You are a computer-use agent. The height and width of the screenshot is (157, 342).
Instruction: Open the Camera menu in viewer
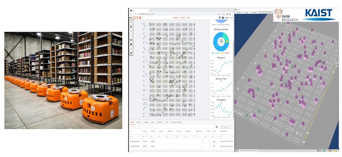tap(255, 13)
